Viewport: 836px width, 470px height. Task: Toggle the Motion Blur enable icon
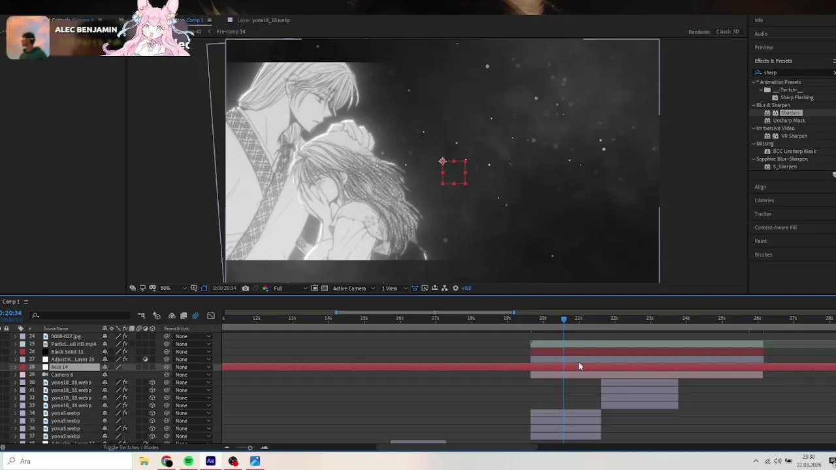click(x=195, y=316)
